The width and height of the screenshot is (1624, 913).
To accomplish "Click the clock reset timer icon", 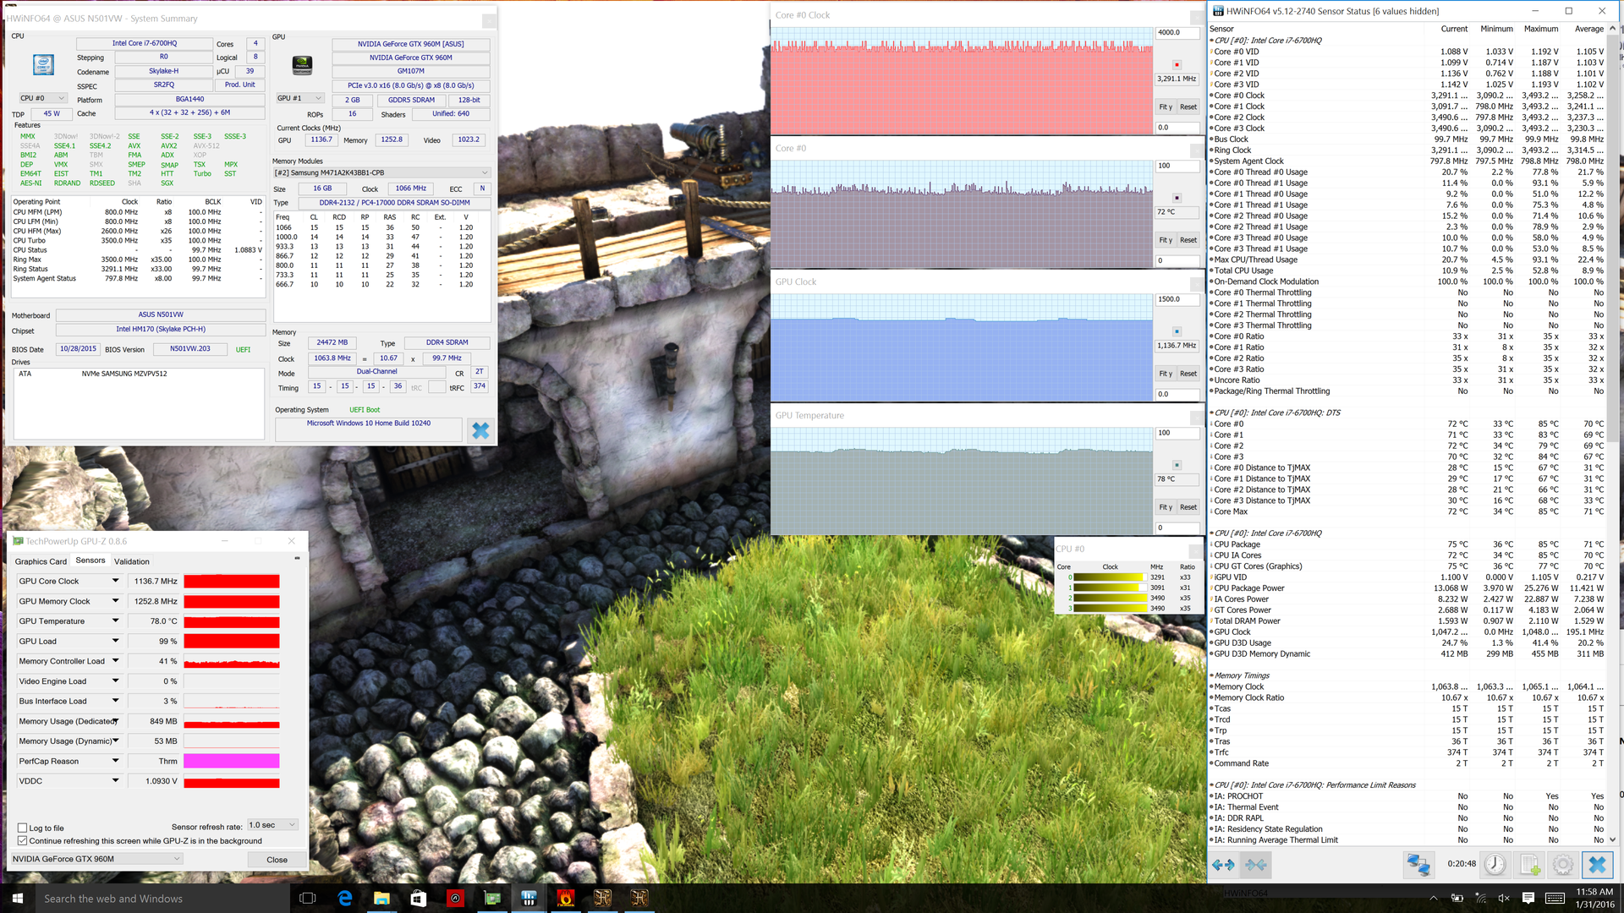I will pyautogui.click(x=1495, y=865).
